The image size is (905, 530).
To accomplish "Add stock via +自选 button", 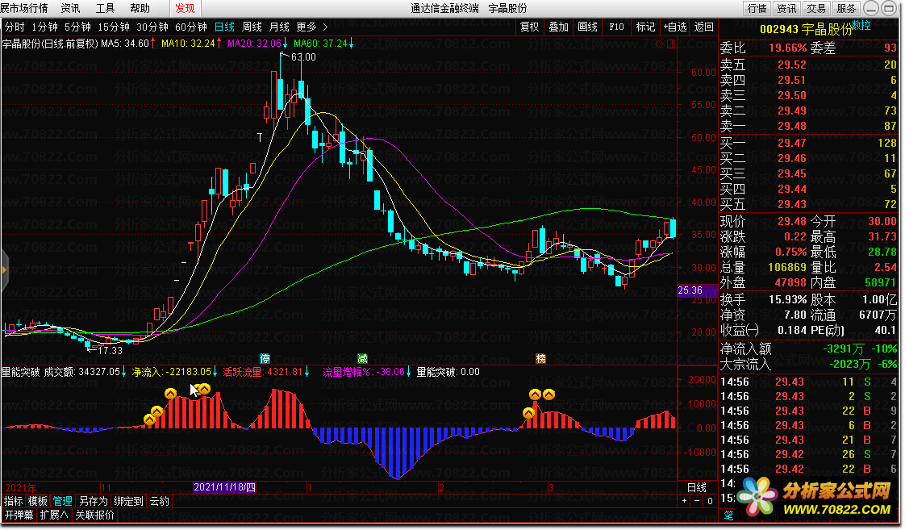I will point(674,27).
